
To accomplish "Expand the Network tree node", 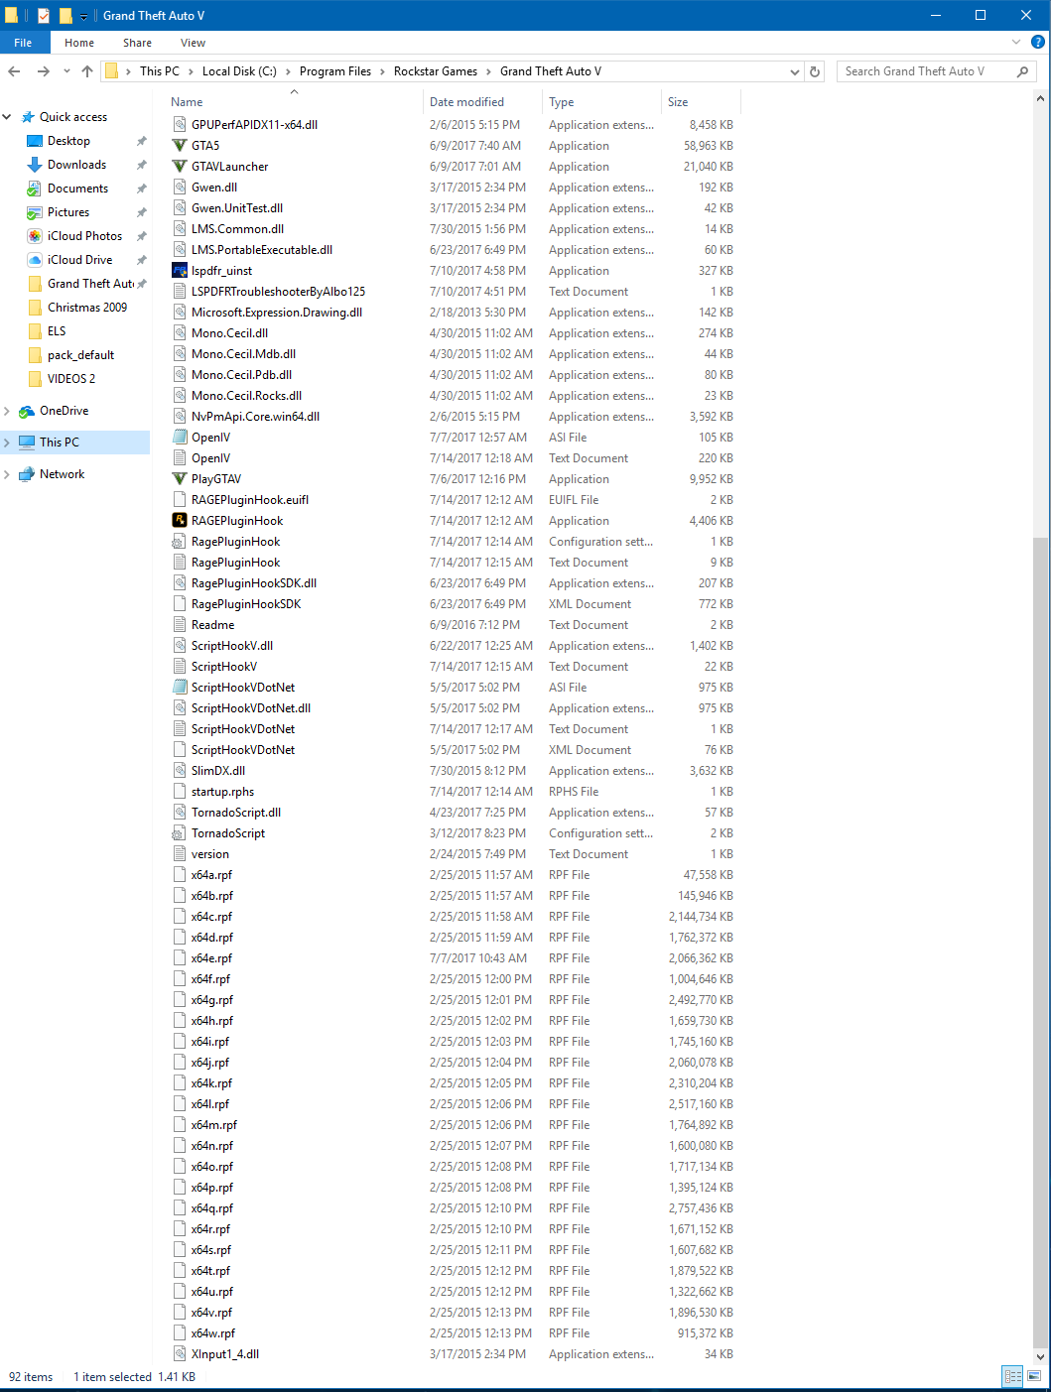I will (7, 474).
